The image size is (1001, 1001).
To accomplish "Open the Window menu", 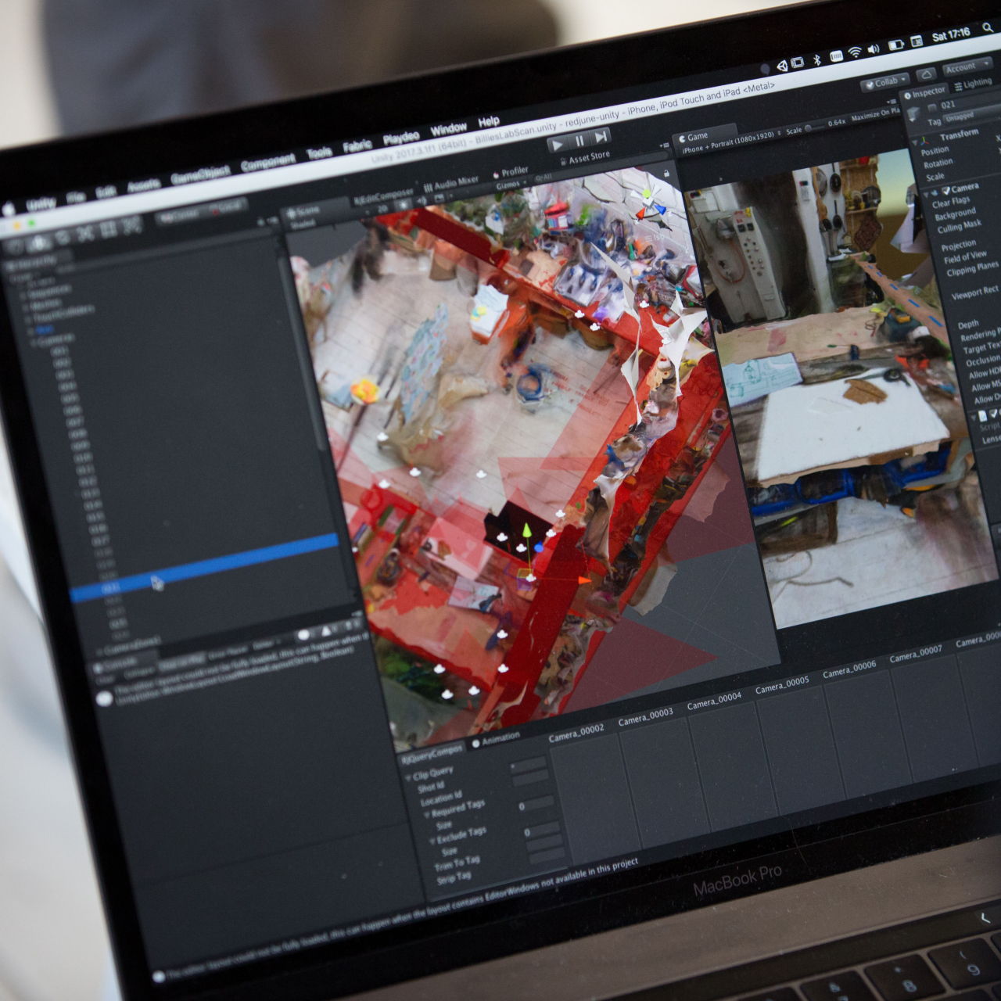I will 449,128.
